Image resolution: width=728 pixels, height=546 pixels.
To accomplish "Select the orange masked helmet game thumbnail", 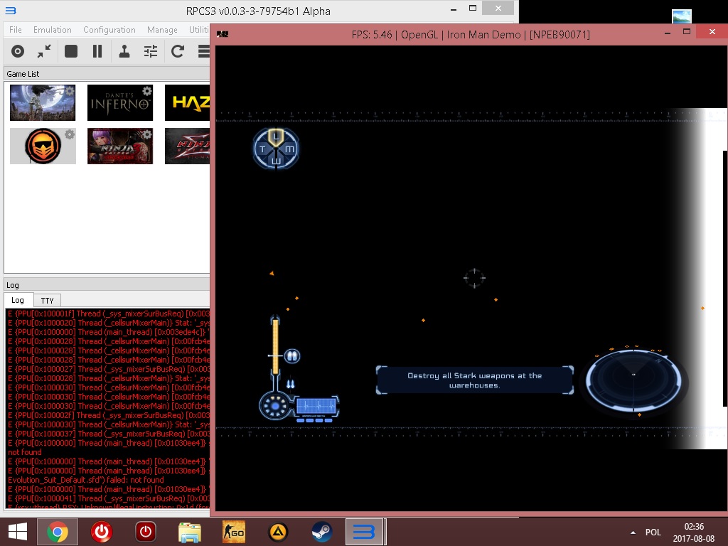I will [43, 146].
